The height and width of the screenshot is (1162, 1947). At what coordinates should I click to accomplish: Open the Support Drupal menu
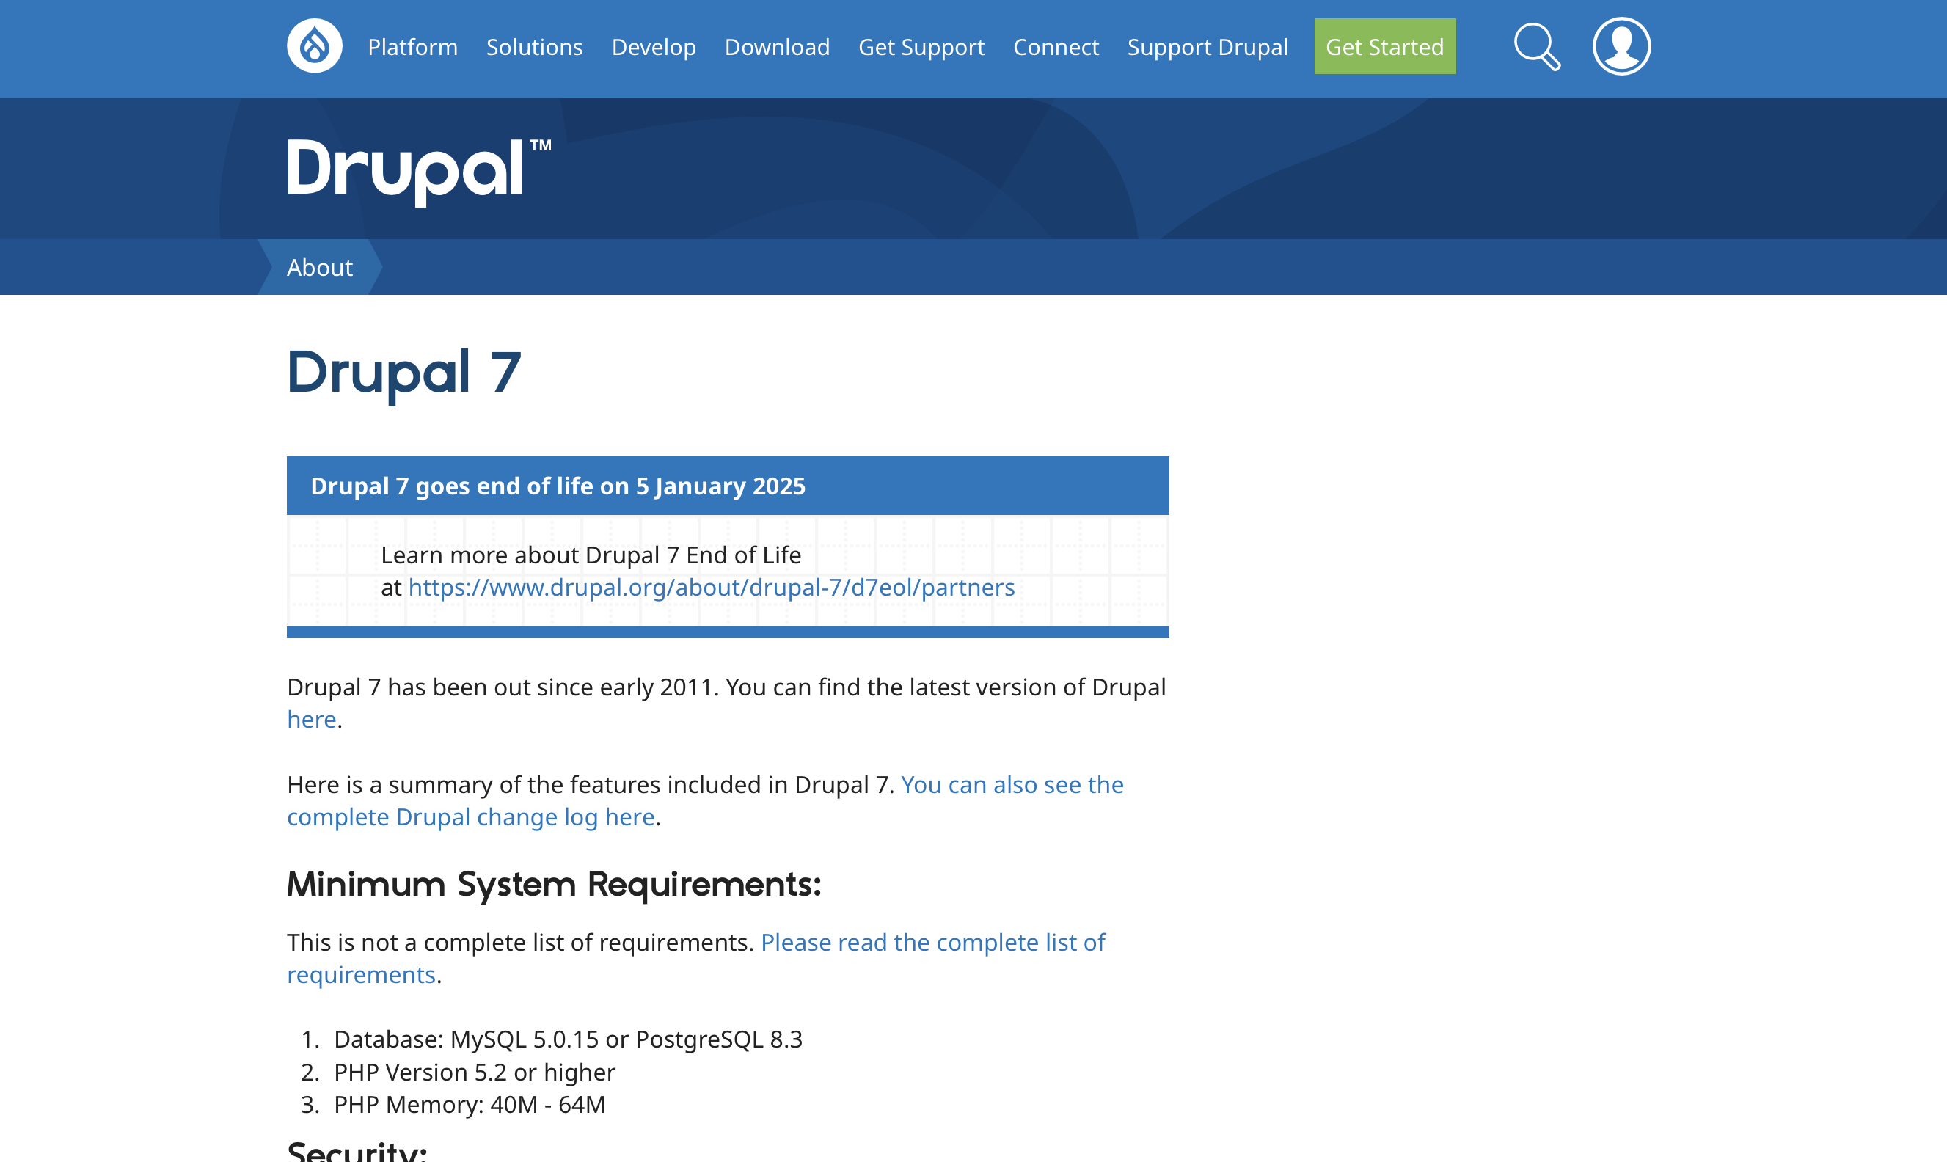[1208, 47]
